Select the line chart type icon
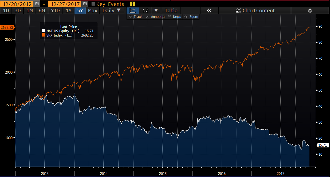330x177 pixels. tap(133, 11)
